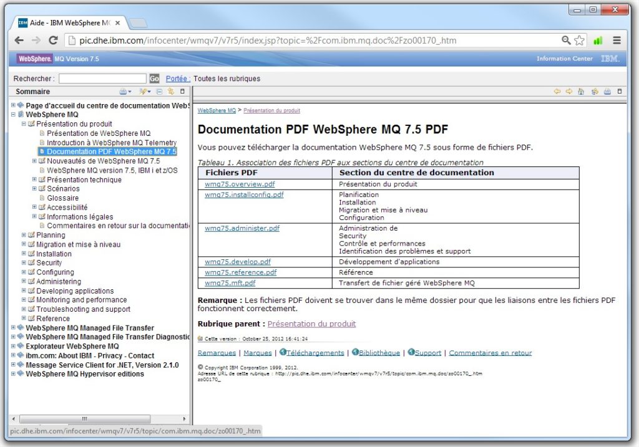This screenshot has height=447, width=639.
Task: Click the forward navigation arrow icon
Action: pyautogui.click(x=569, y=91)
